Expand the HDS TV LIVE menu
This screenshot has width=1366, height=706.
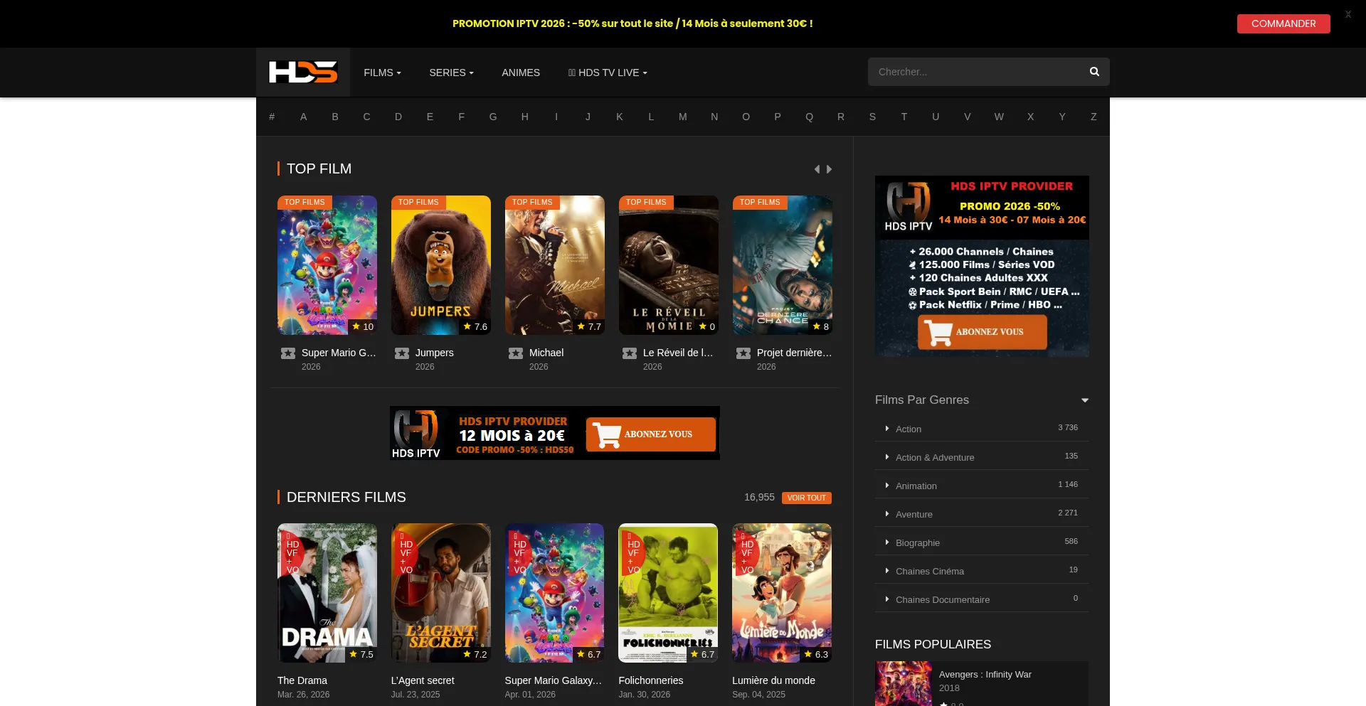coord(608,73)
